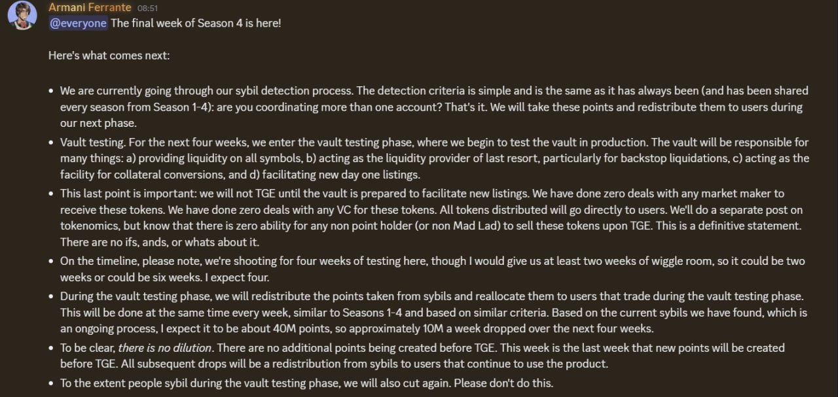Click the bullet dot before "To be clear"
The height and width of the screenshot is (397, 838).
(52, 348)
